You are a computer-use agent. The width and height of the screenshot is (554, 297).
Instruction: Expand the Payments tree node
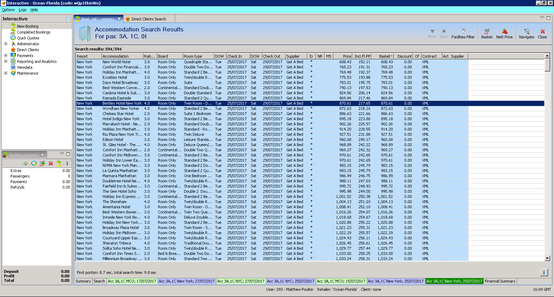(x=6, y=56)
